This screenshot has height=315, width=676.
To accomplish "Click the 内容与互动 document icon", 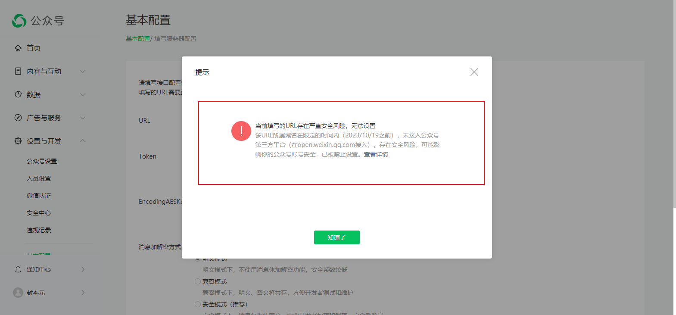I will [18, 71].
